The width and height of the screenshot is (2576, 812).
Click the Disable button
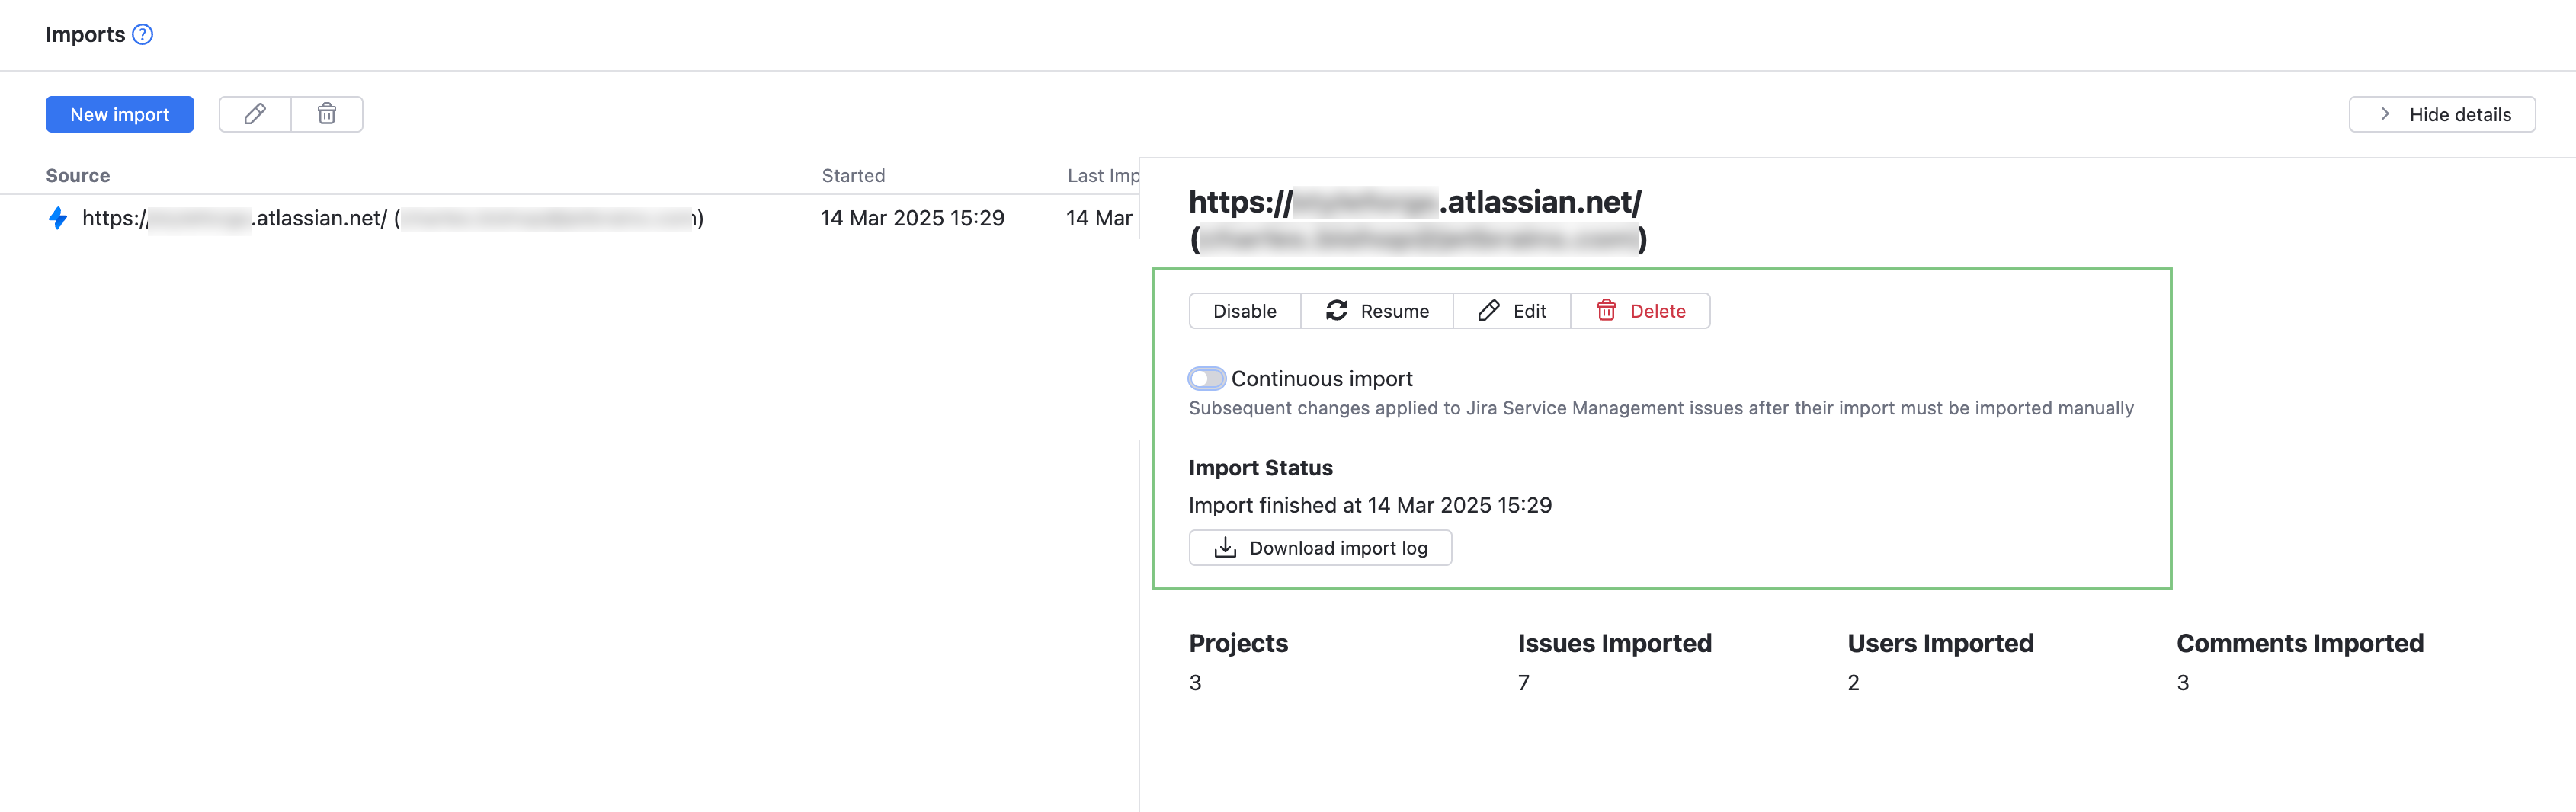point(1244,311)
